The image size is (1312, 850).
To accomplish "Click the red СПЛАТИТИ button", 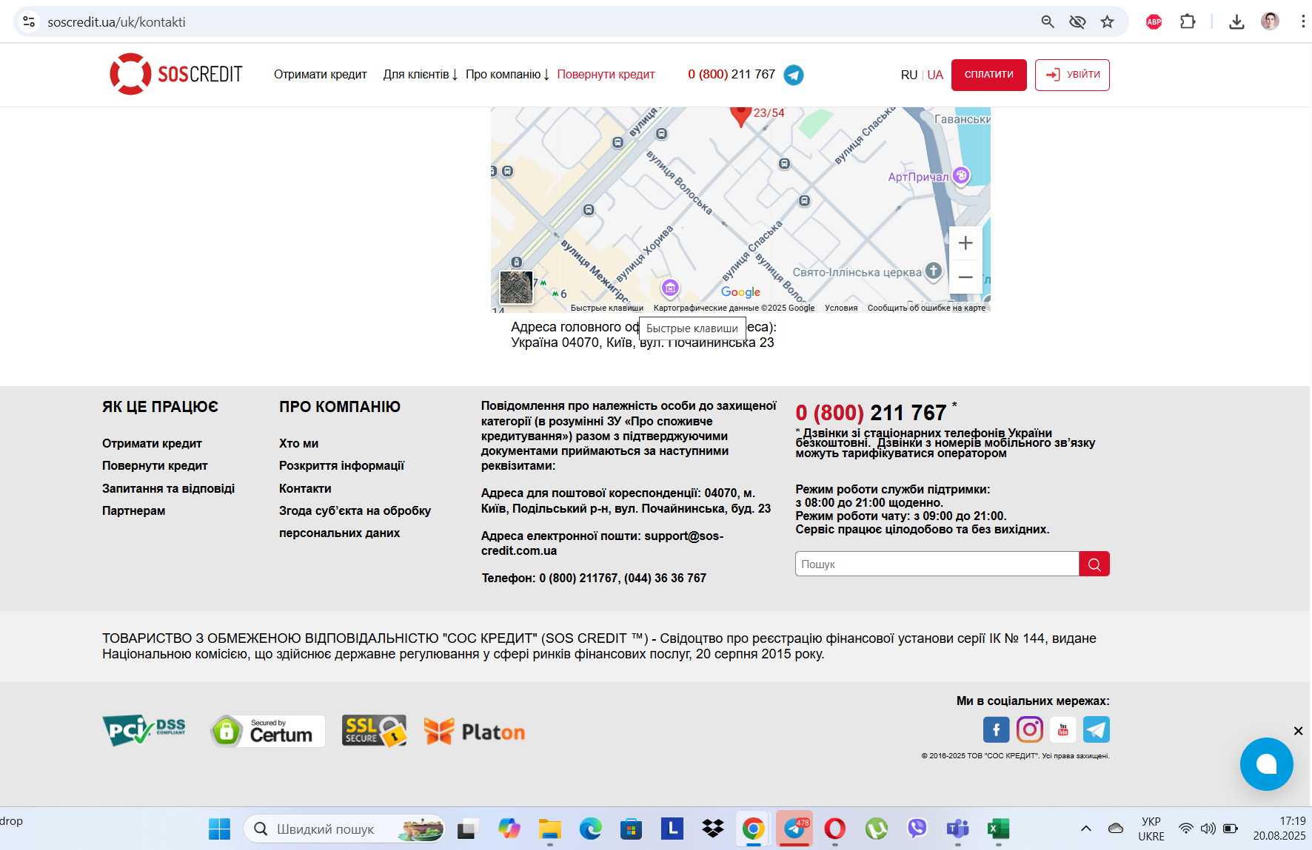I will pyautogui.click(x=988, y=75).
